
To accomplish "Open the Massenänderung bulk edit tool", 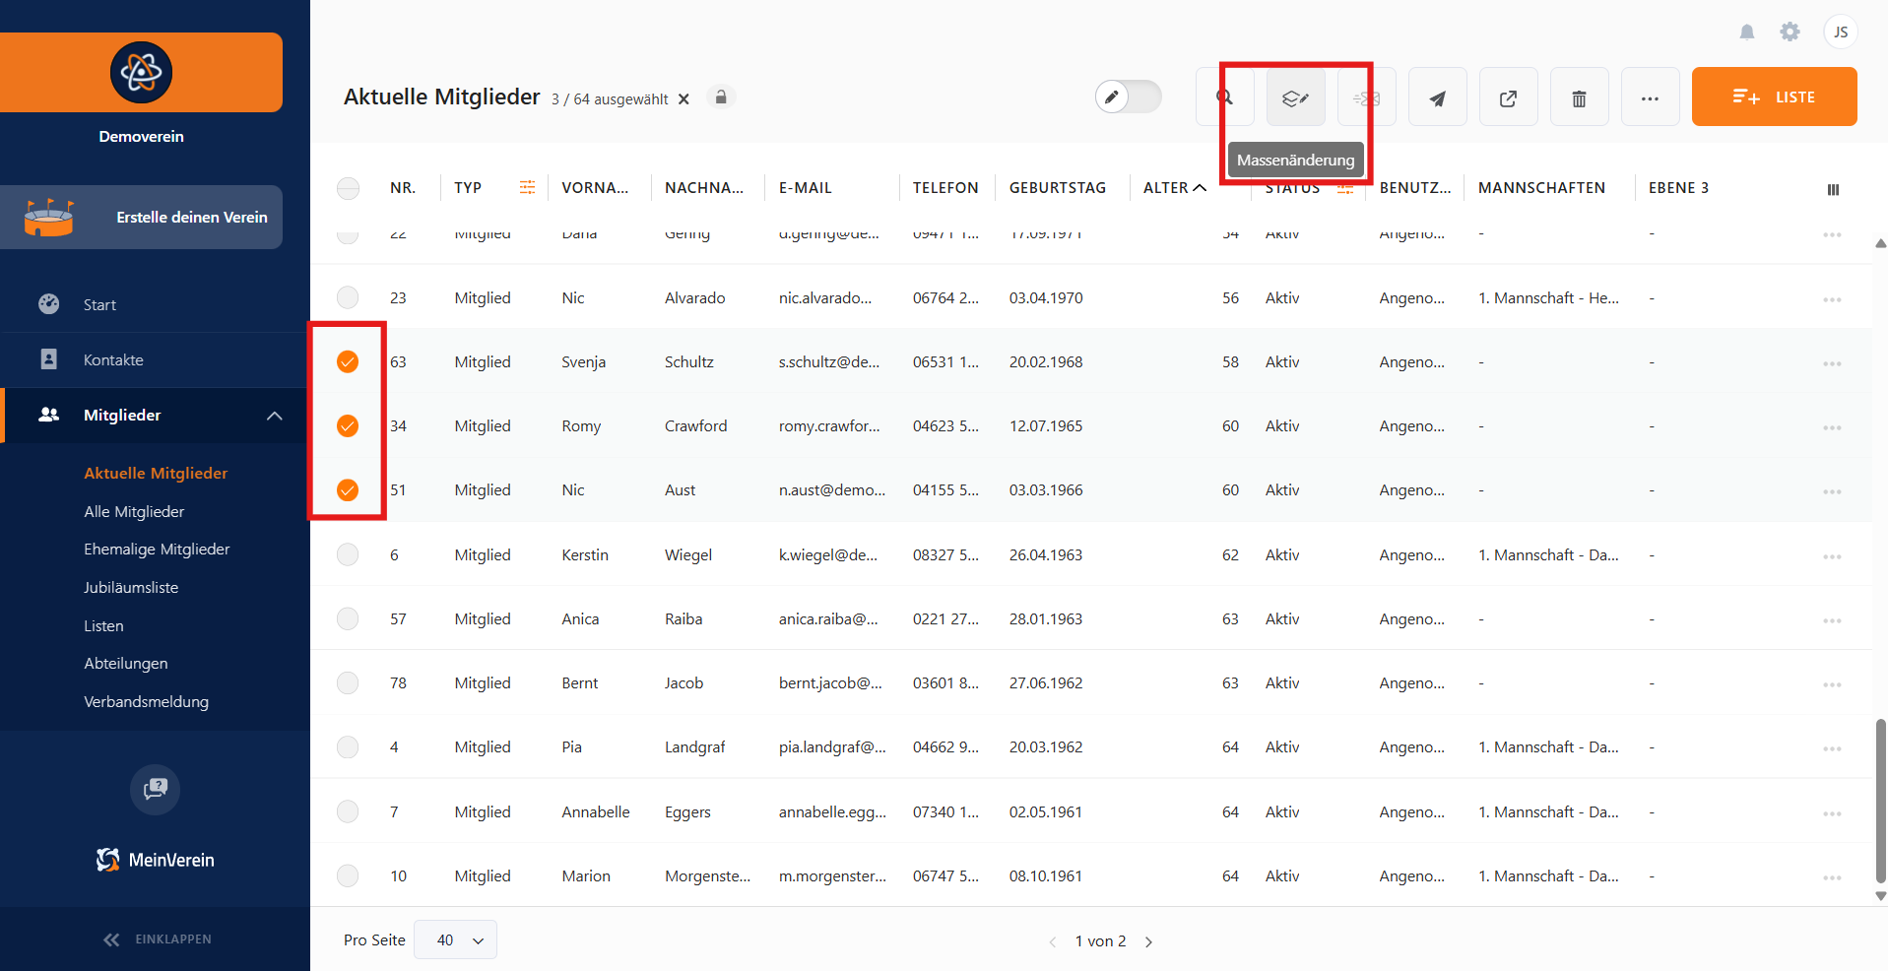I will click(x=1295, y=97).
